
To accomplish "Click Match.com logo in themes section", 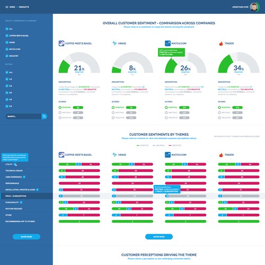I will coord(167,155).
